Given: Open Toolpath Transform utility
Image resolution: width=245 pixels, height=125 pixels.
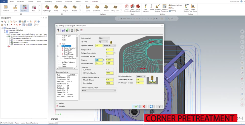Looking at the screenshot, I should point(164,8).
